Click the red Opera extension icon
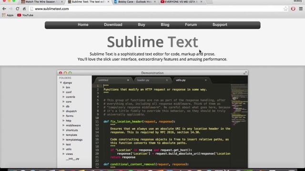The width and height of the screenshot is (305, 171). click(x=293, y=9)
